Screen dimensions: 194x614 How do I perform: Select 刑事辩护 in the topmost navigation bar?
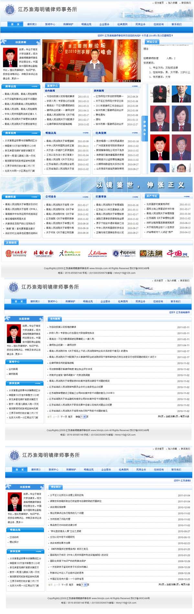point(68,24)
